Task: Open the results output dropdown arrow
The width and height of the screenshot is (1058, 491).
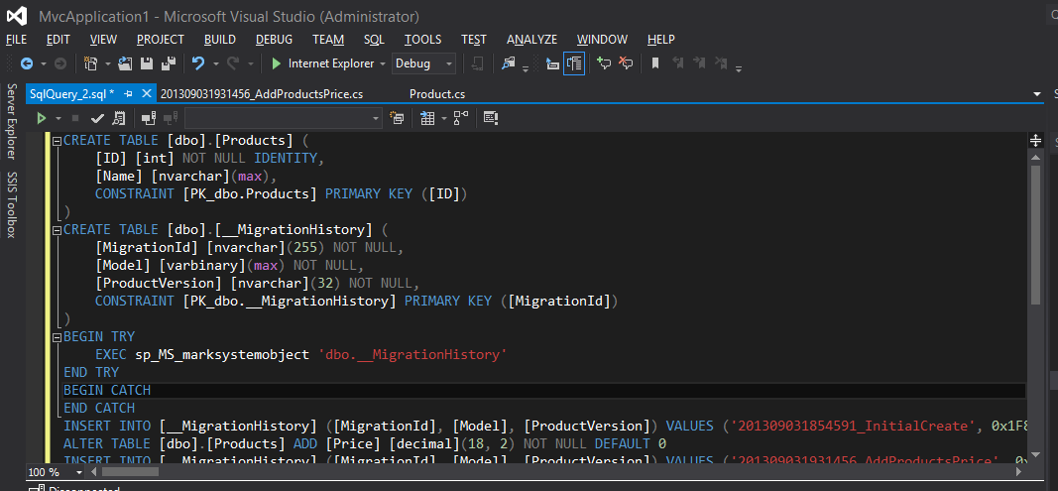Action: coord(444,119)
